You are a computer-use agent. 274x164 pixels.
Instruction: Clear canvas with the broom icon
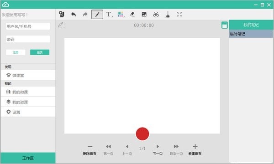click(168, 14)
